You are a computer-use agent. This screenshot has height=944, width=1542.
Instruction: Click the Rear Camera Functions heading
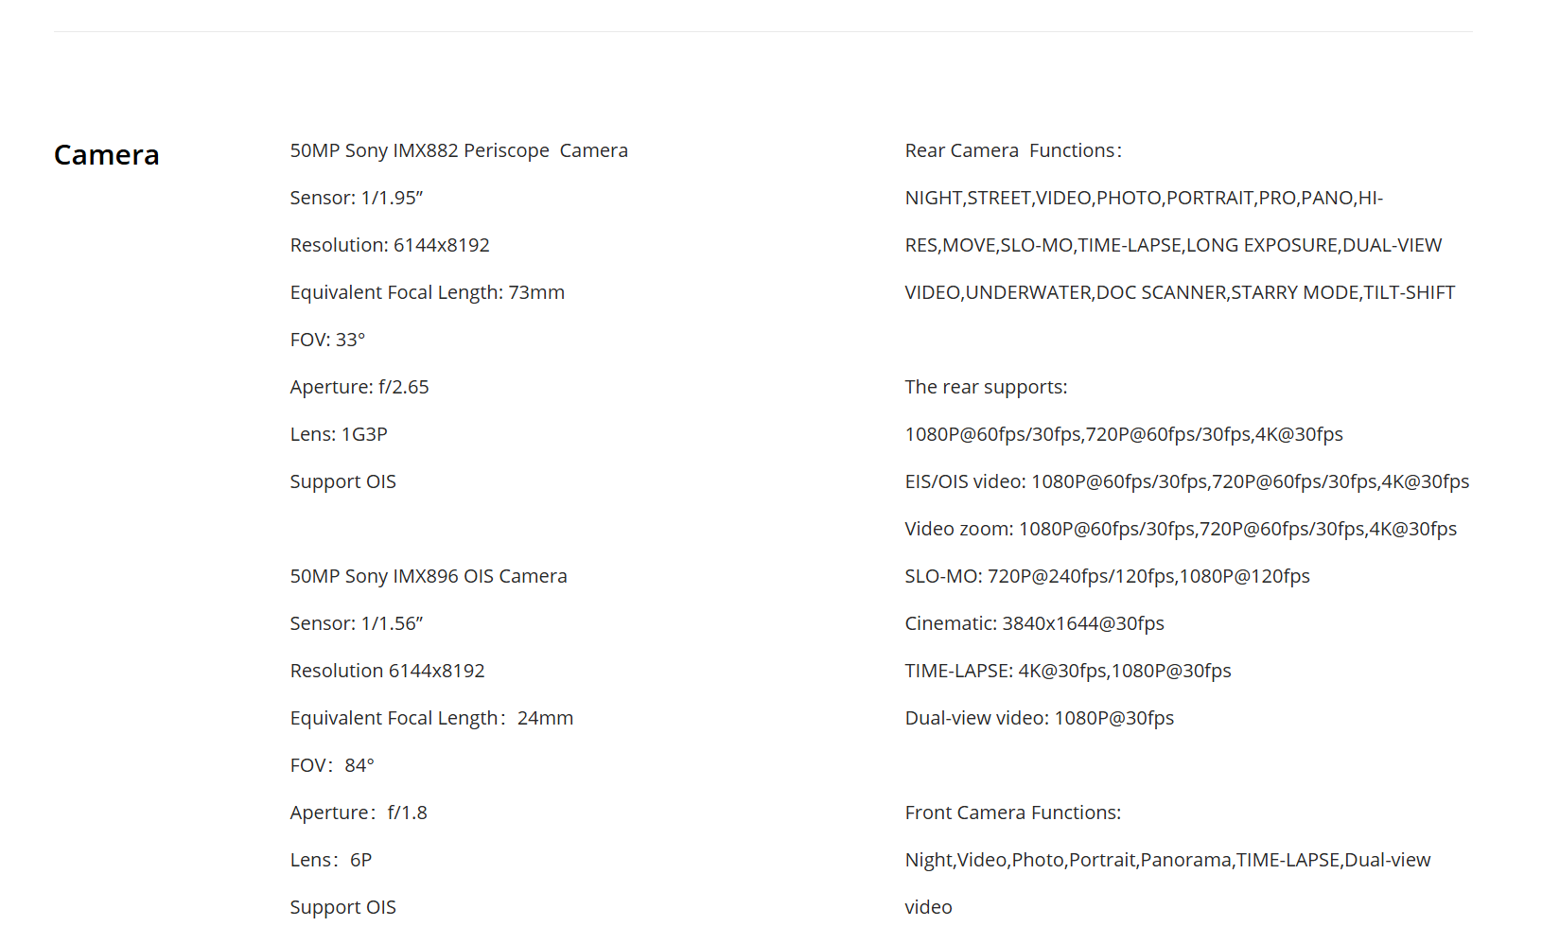[x=1013, y=150]
